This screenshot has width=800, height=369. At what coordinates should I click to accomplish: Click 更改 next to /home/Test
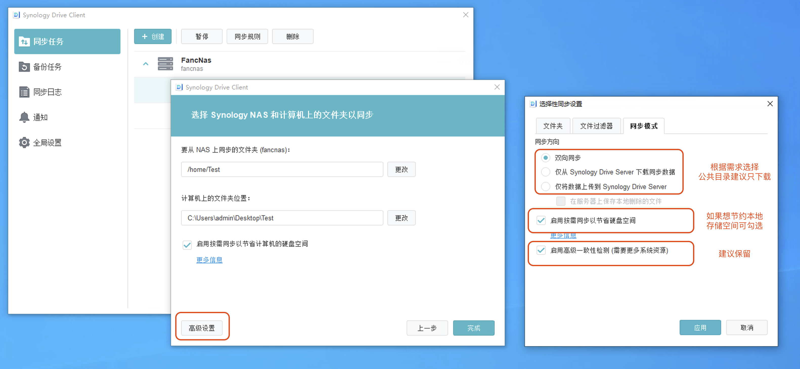[401, 169]
